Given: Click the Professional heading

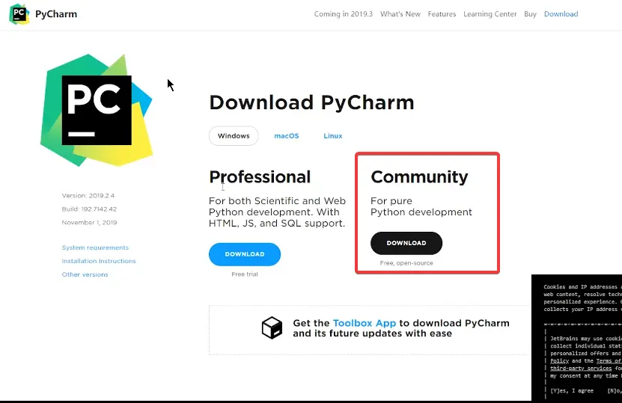Looking at the screenshot, I should click(260, 177).
